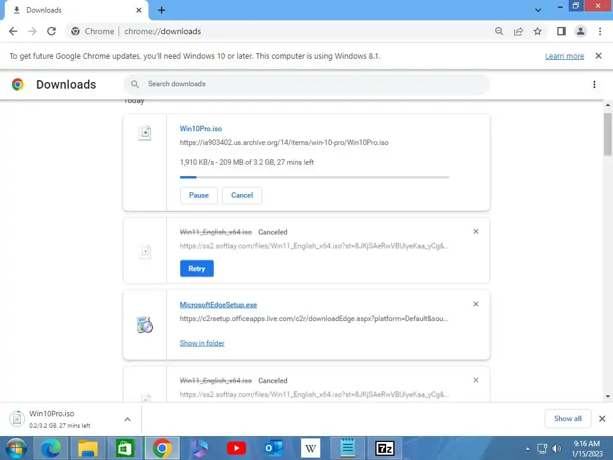Open the Downloads page more actions menu
This screenshot has height=460, width=613.
(594, 84)
